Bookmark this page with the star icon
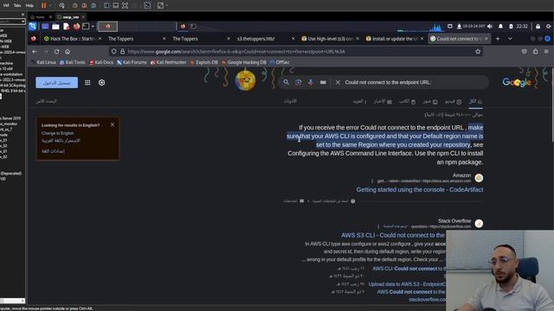This screenshot has width=554, height=311. click(478, 52)
